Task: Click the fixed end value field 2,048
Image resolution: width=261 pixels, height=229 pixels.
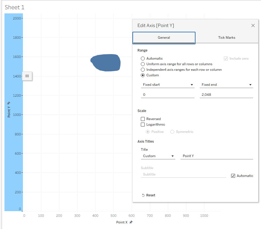Action: 226,95
